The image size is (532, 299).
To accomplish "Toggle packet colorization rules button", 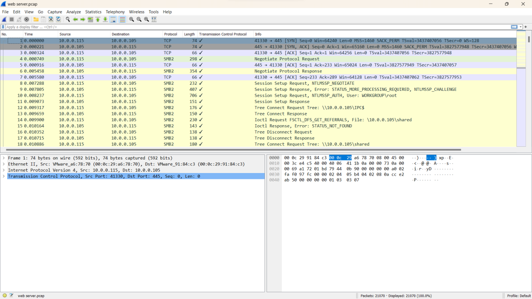I will (122, 20).
